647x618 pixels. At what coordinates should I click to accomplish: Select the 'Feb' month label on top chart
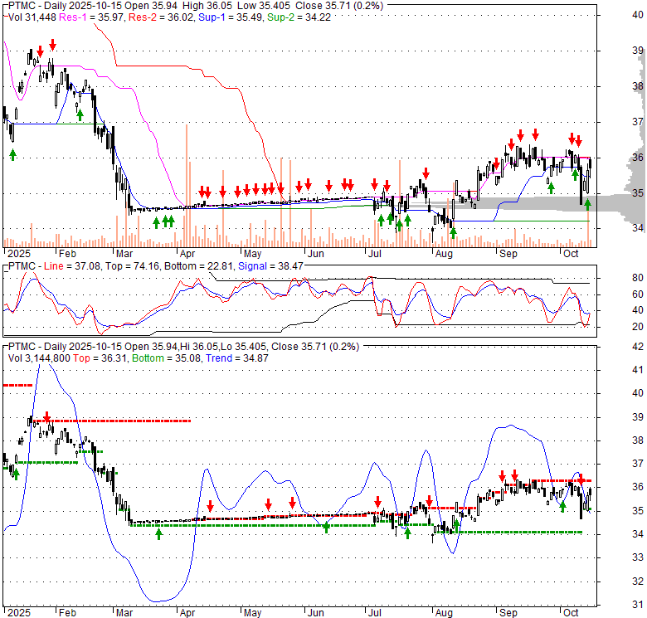[x=67, y=254]
